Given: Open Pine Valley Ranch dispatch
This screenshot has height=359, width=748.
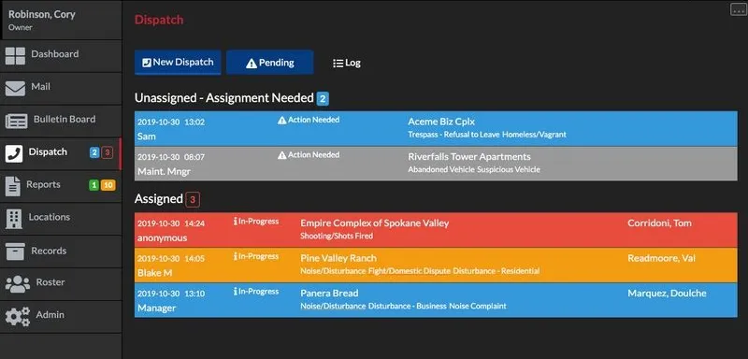Looking at the screenshot, I should [x=436, y=266].
